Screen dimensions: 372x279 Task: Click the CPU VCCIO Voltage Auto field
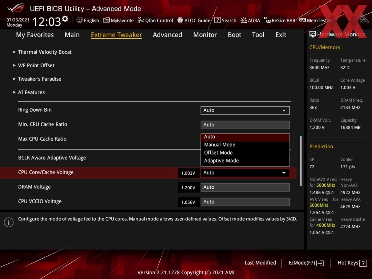(245, 202)
